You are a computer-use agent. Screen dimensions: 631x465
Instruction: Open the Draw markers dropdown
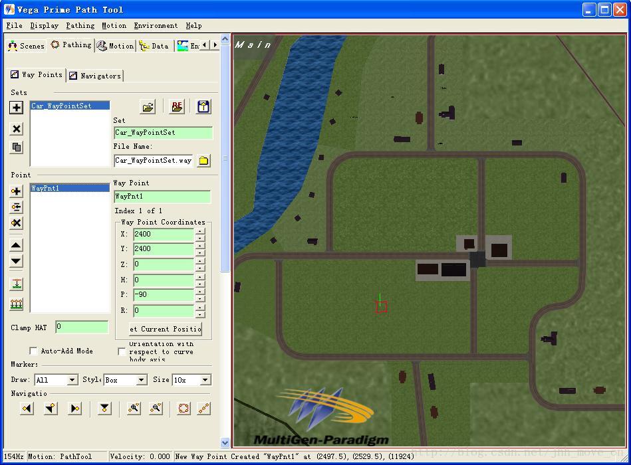click(x=72, y=380)
